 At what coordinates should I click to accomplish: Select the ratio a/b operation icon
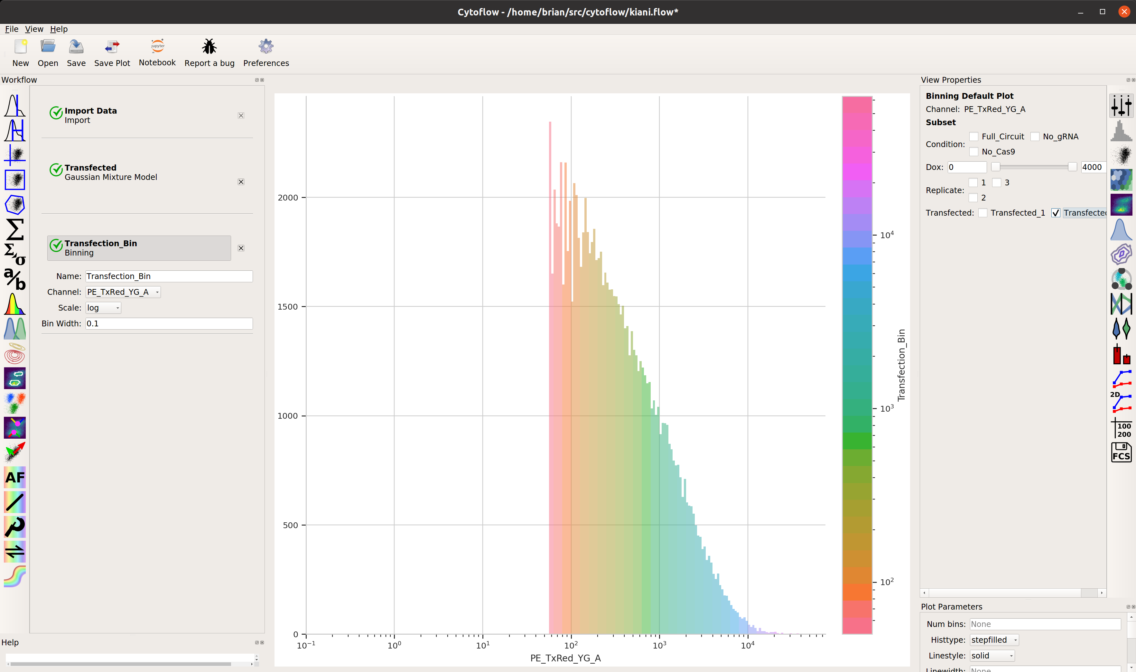pos(15,279)
